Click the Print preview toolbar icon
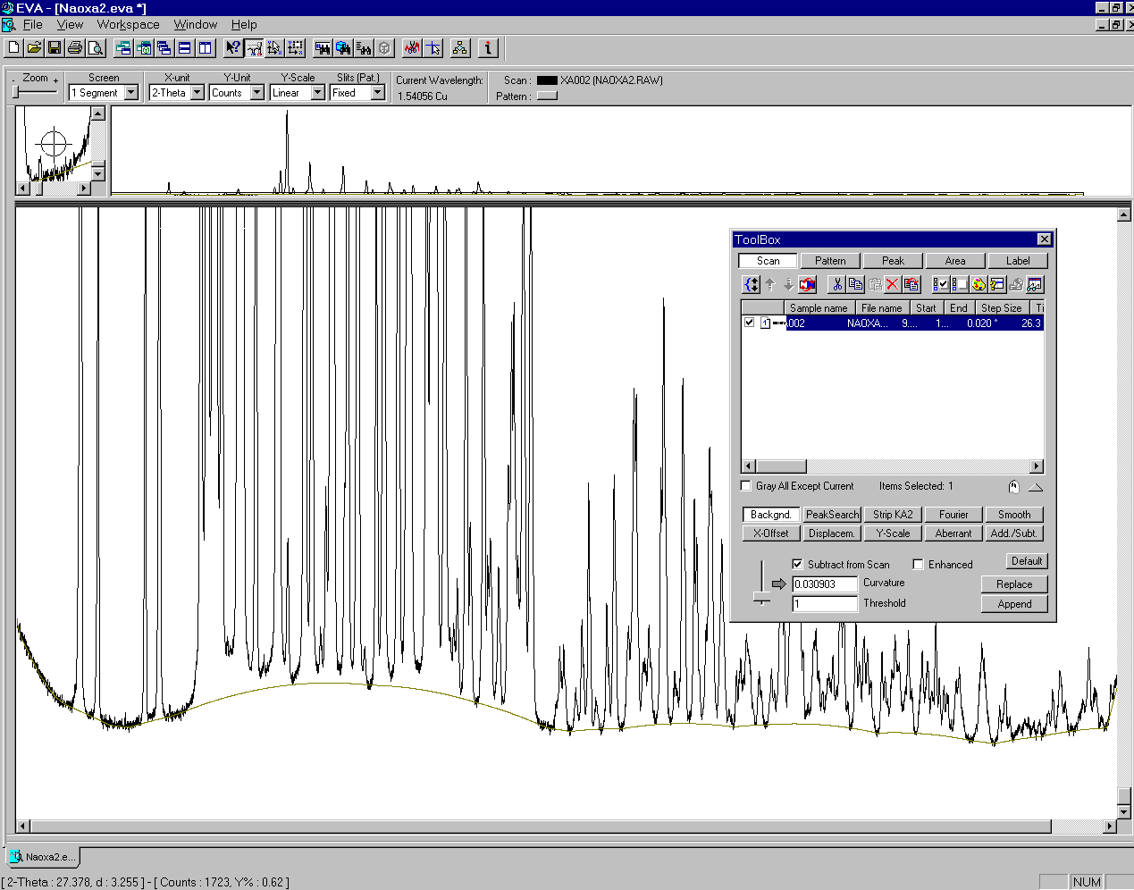This screenshot has height=890, width=1134. pos(96,48)
